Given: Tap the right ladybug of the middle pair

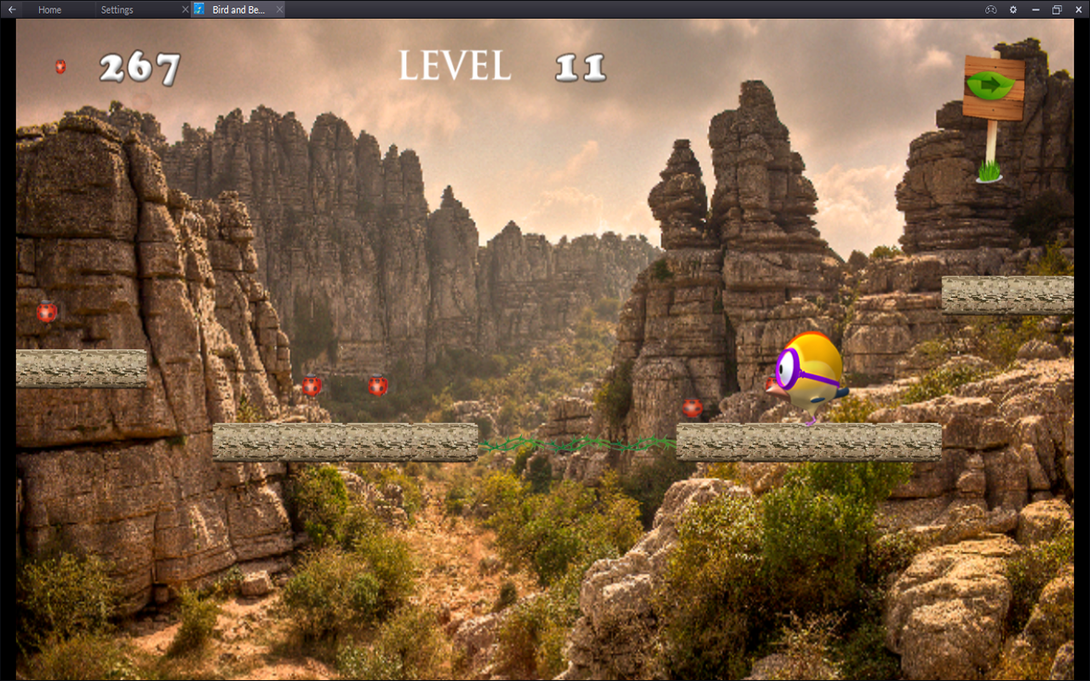Looking at the screenshot, I should [378, 386].
